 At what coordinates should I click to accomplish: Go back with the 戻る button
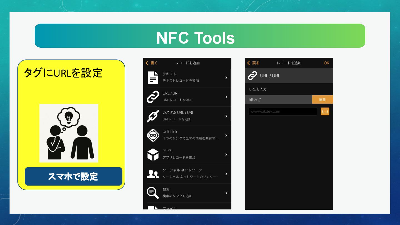pyautogui.click(x=253, y=63)
